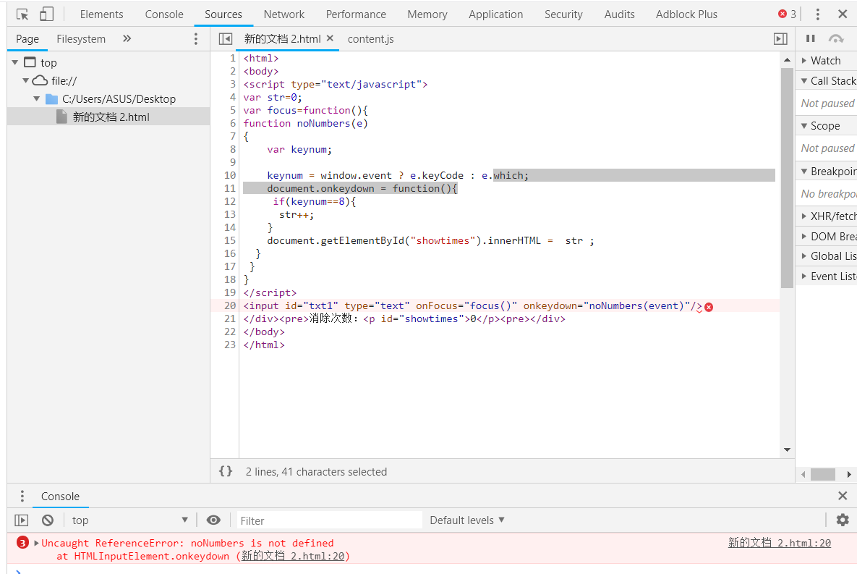Screen dimensions: 857x574
Task: Click editor scrollbar up arrow
Action: click(787, 59)
